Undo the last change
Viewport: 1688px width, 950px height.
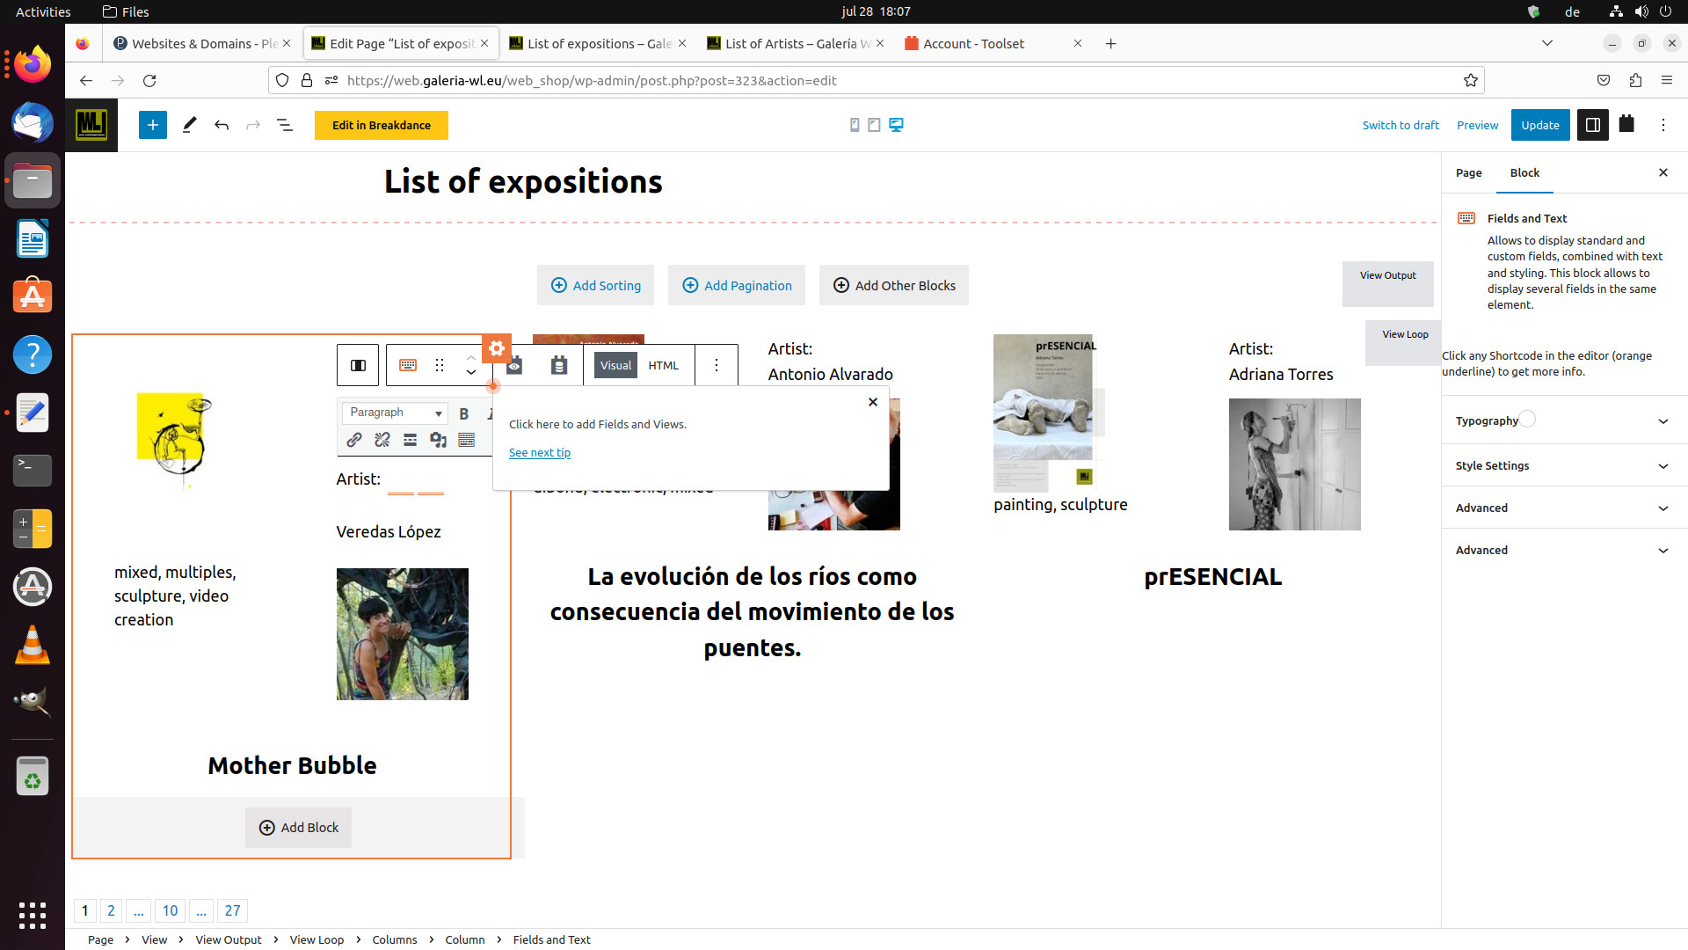click(222, 125)
